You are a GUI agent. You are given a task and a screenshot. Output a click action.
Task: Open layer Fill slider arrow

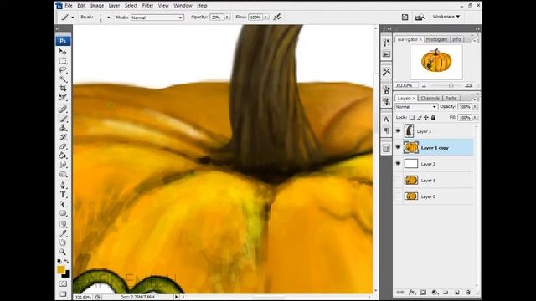(475, 117)
